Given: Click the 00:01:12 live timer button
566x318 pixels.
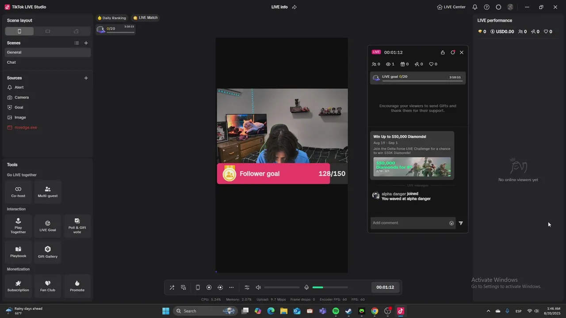Looking at the screenshot, I should point(385,288).
